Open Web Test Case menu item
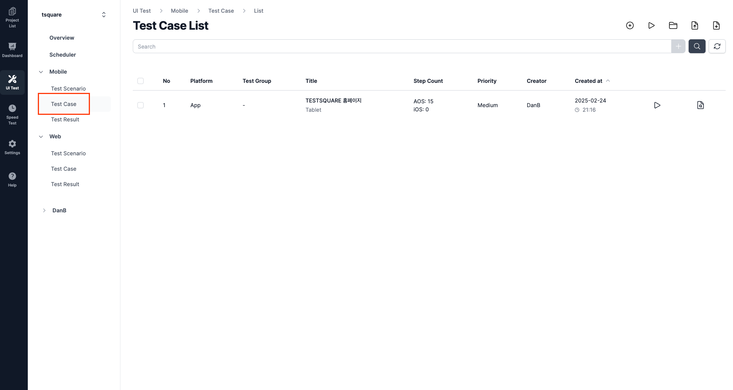This screenshot has height=390, width=733. 64,169
